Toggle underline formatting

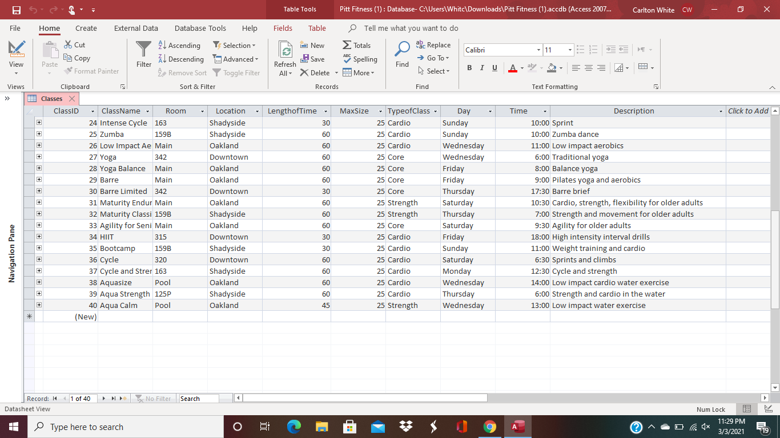tap(494, 67)
